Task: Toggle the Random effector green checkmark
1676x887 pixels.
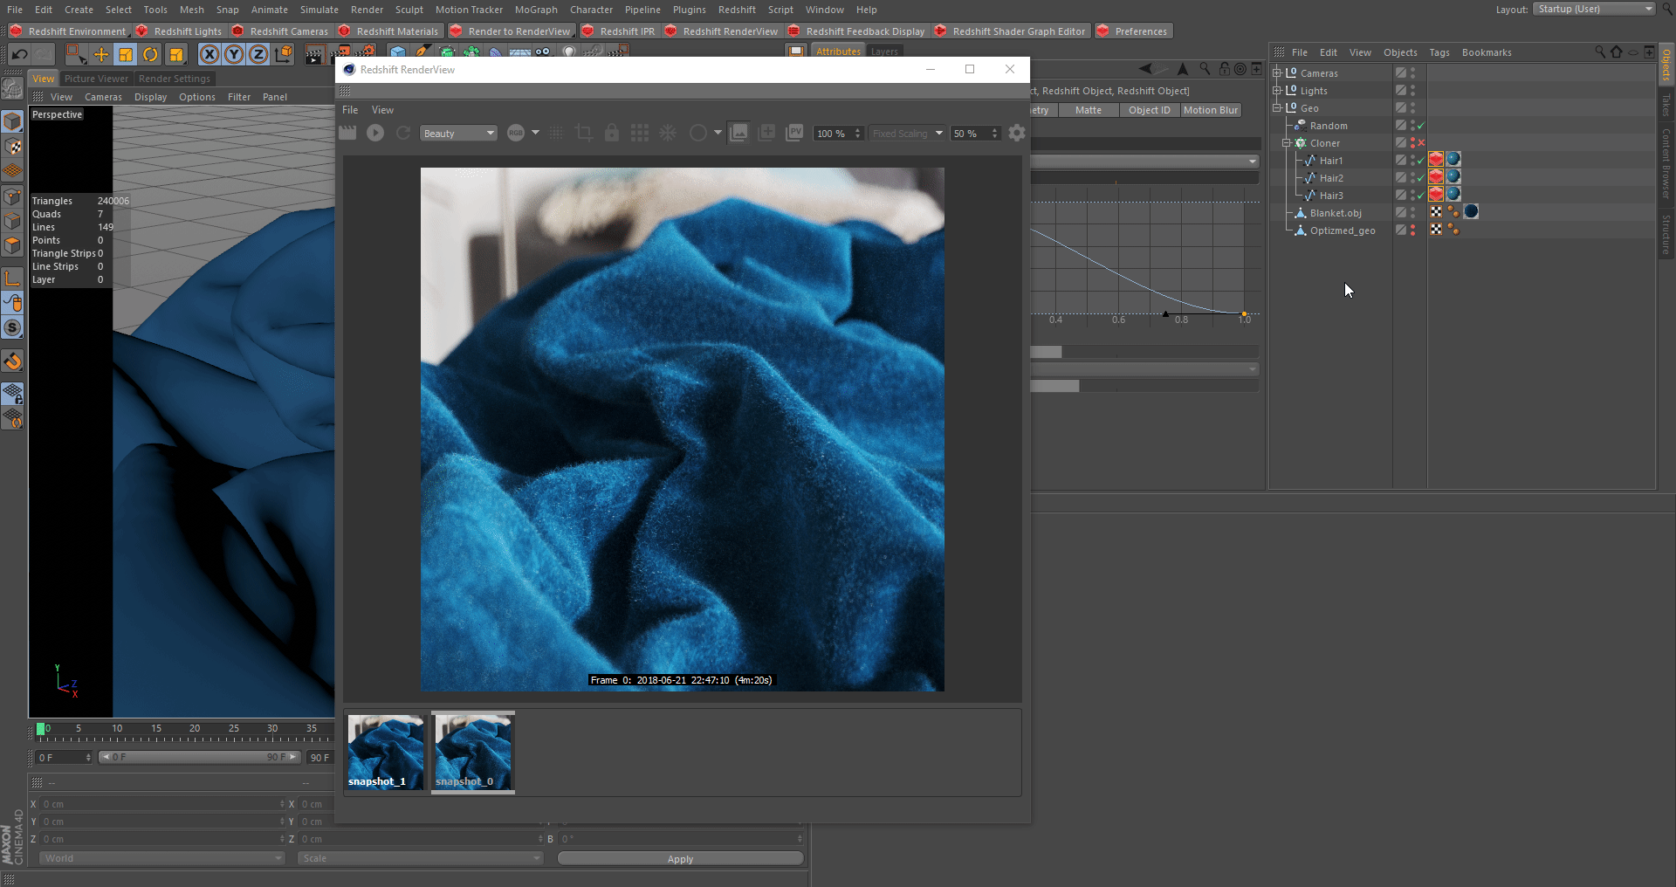Action: tap(1421, 126)
